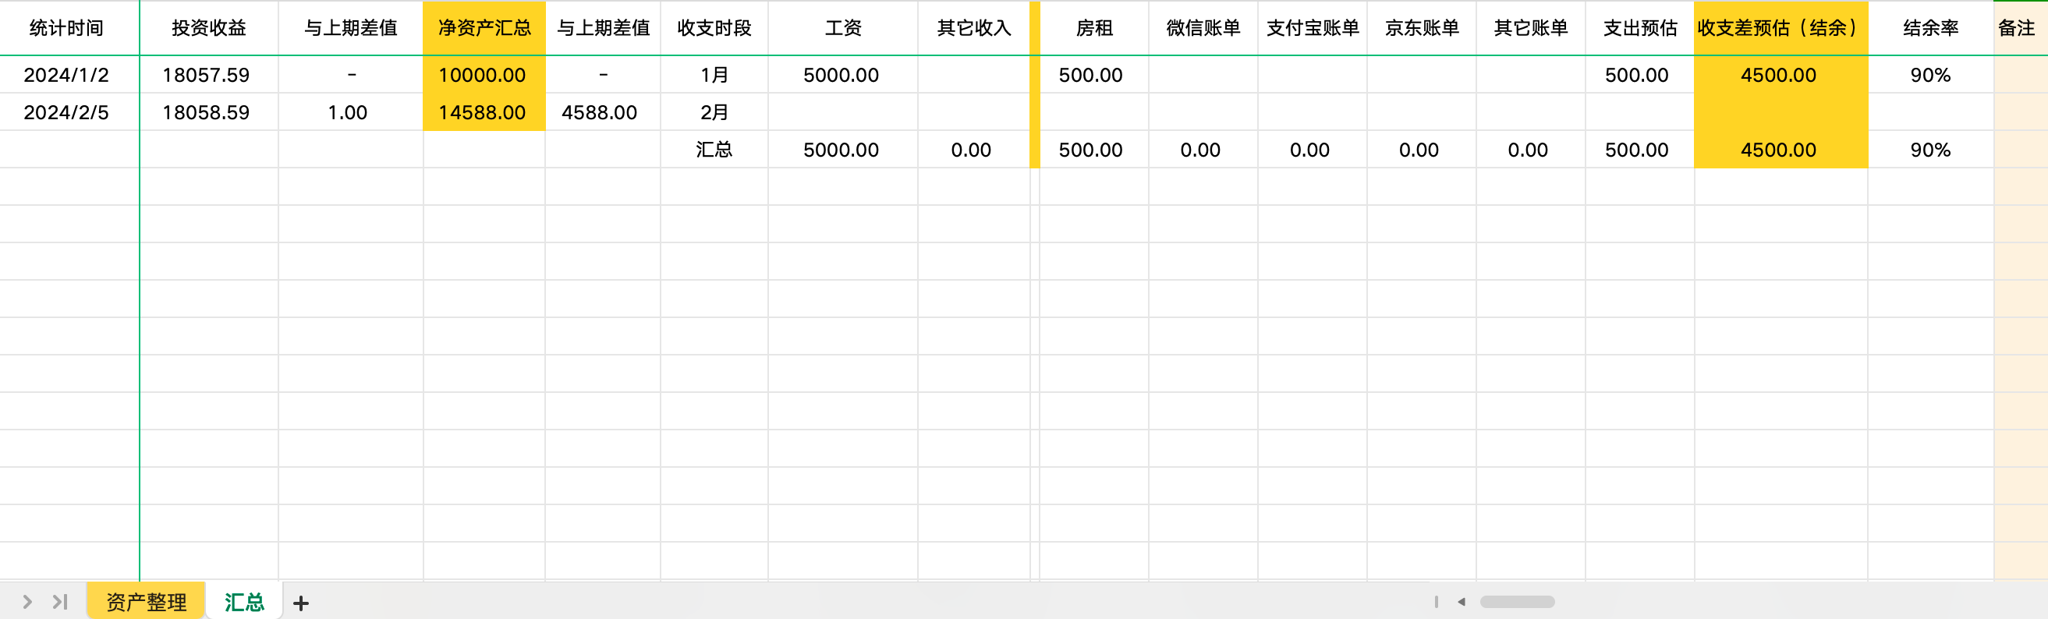Select the 备注 column header
Image resolution: width=2048 pixels, height=619 pixels.
2017,29
